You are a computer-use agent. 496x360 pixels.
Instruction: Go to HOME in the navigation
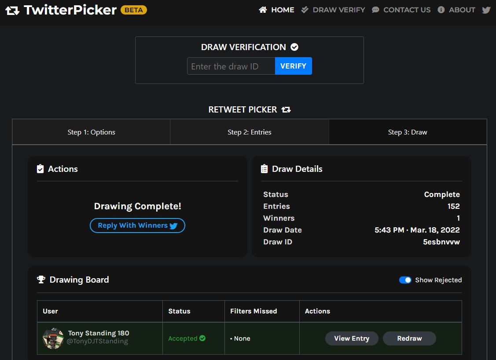coord(276,10)
